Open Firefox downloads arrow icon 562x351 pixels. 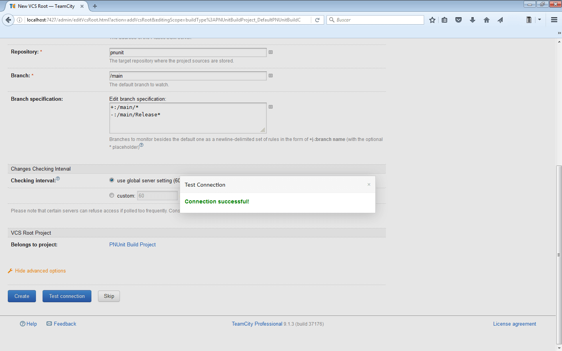[x=473, y=20]
